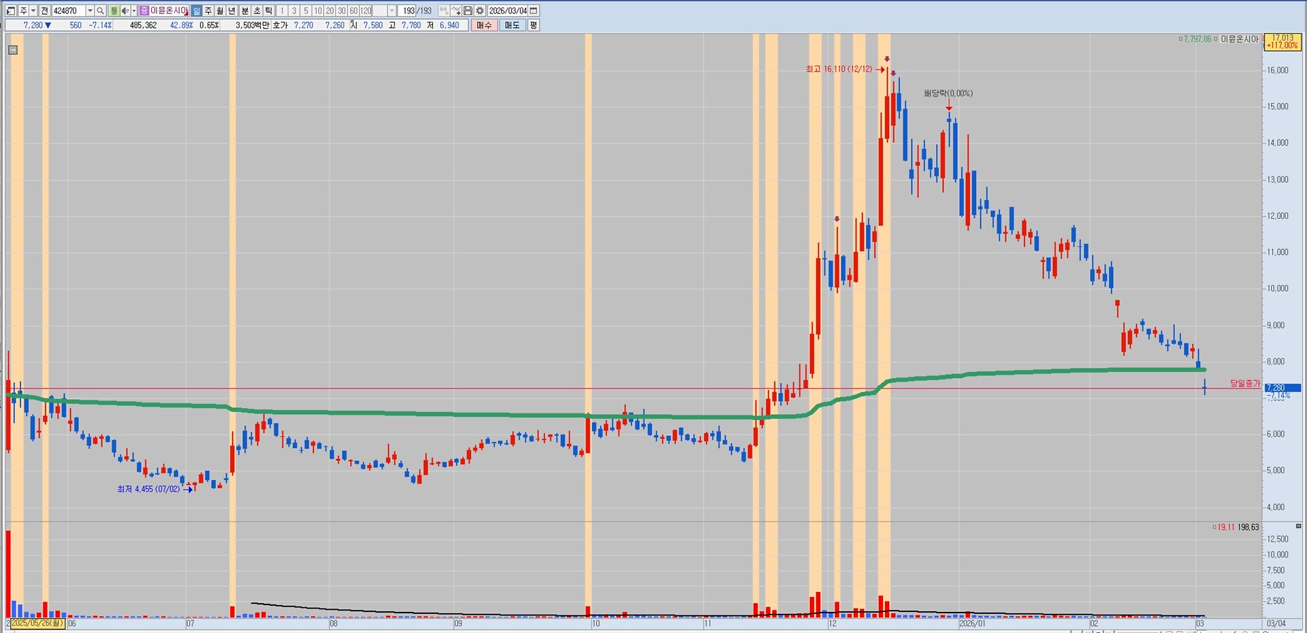Click the blue 매도 sell button
Viewport: 1307px width, 633px height.
click(x=512, y=25)
